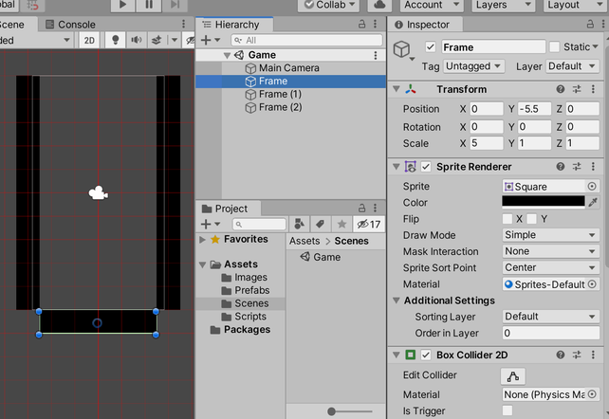Open the Static dropdown arrow
This screenshot has width=609, height=419.
point(595,47)
